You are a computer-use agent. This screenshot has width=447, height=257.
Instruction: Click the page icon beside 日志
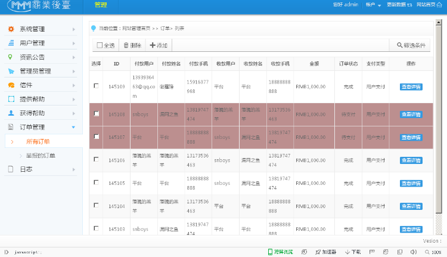click(x=11, y=169)
